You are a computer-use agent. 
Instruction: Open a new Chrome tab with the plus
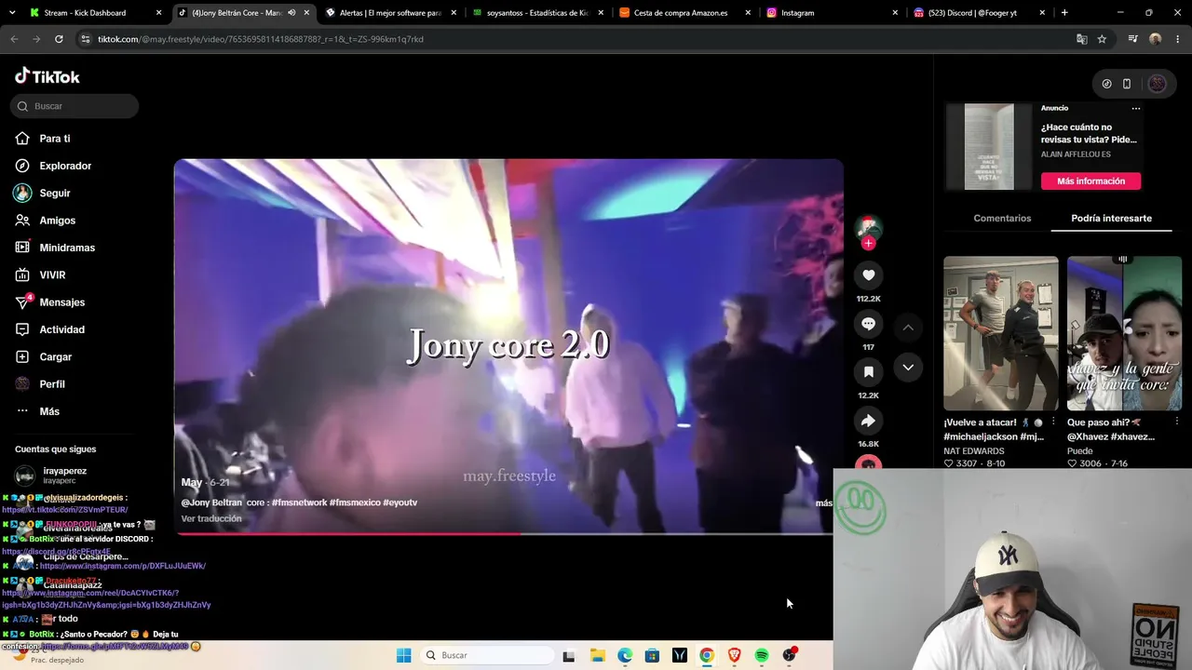tap(1064, 13)
